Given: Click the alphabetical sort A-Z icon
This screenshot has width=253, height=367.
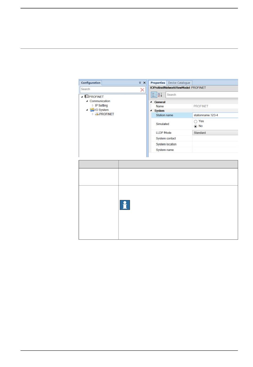Looking at the screenshot, I should coord(160,95).
